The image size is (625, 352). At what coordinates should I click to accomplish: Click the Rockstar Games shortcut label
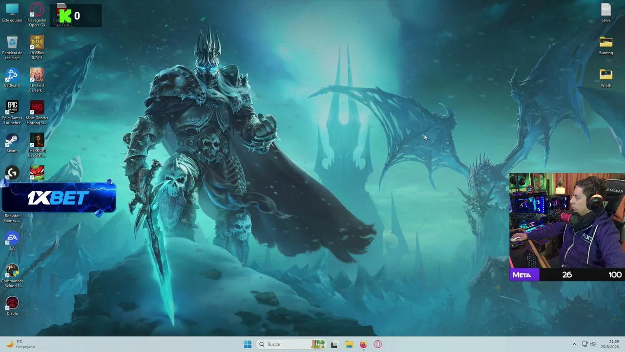point(12,218)
